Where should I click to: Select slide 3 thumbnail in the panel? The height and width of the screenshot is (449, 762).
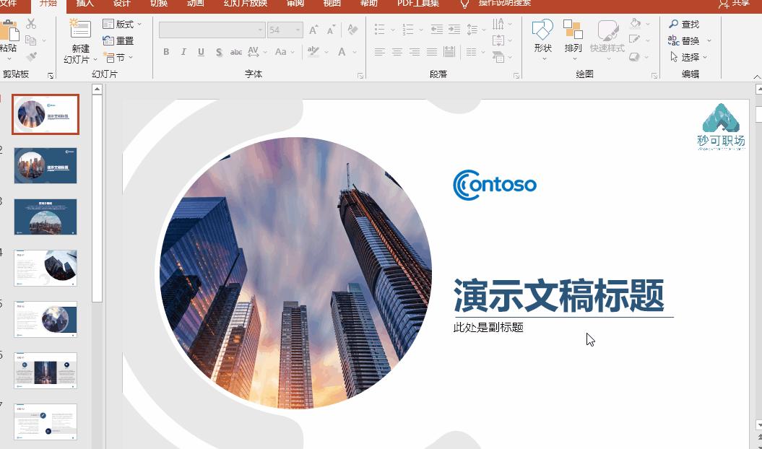click(x=45, y=217)
